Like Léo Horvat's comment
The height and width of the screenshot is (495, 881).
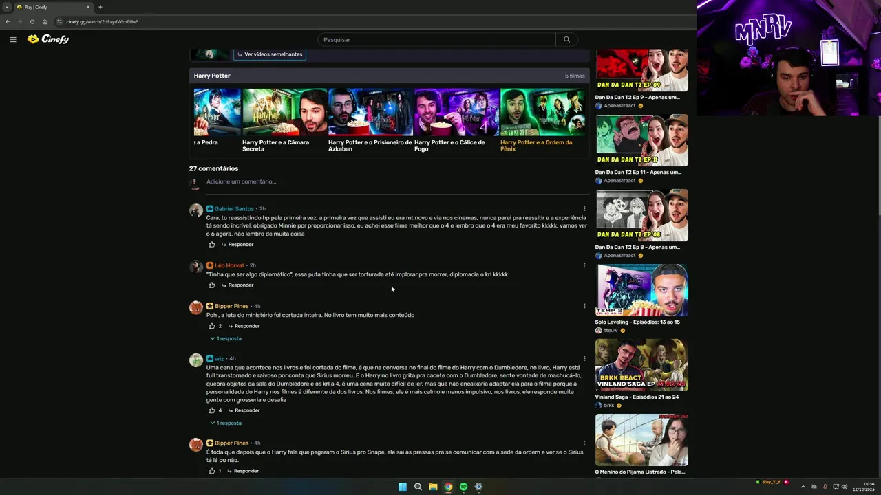(x=211, y=285)
